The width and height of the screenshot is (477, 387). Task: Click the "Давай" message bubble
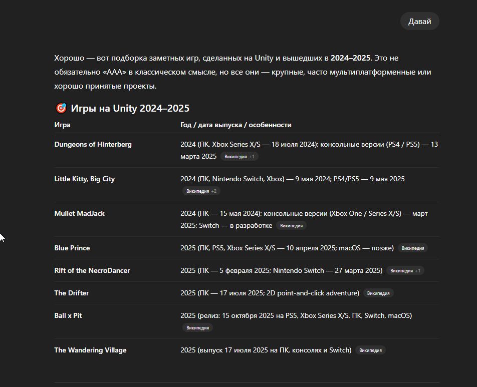click(419, 22)
